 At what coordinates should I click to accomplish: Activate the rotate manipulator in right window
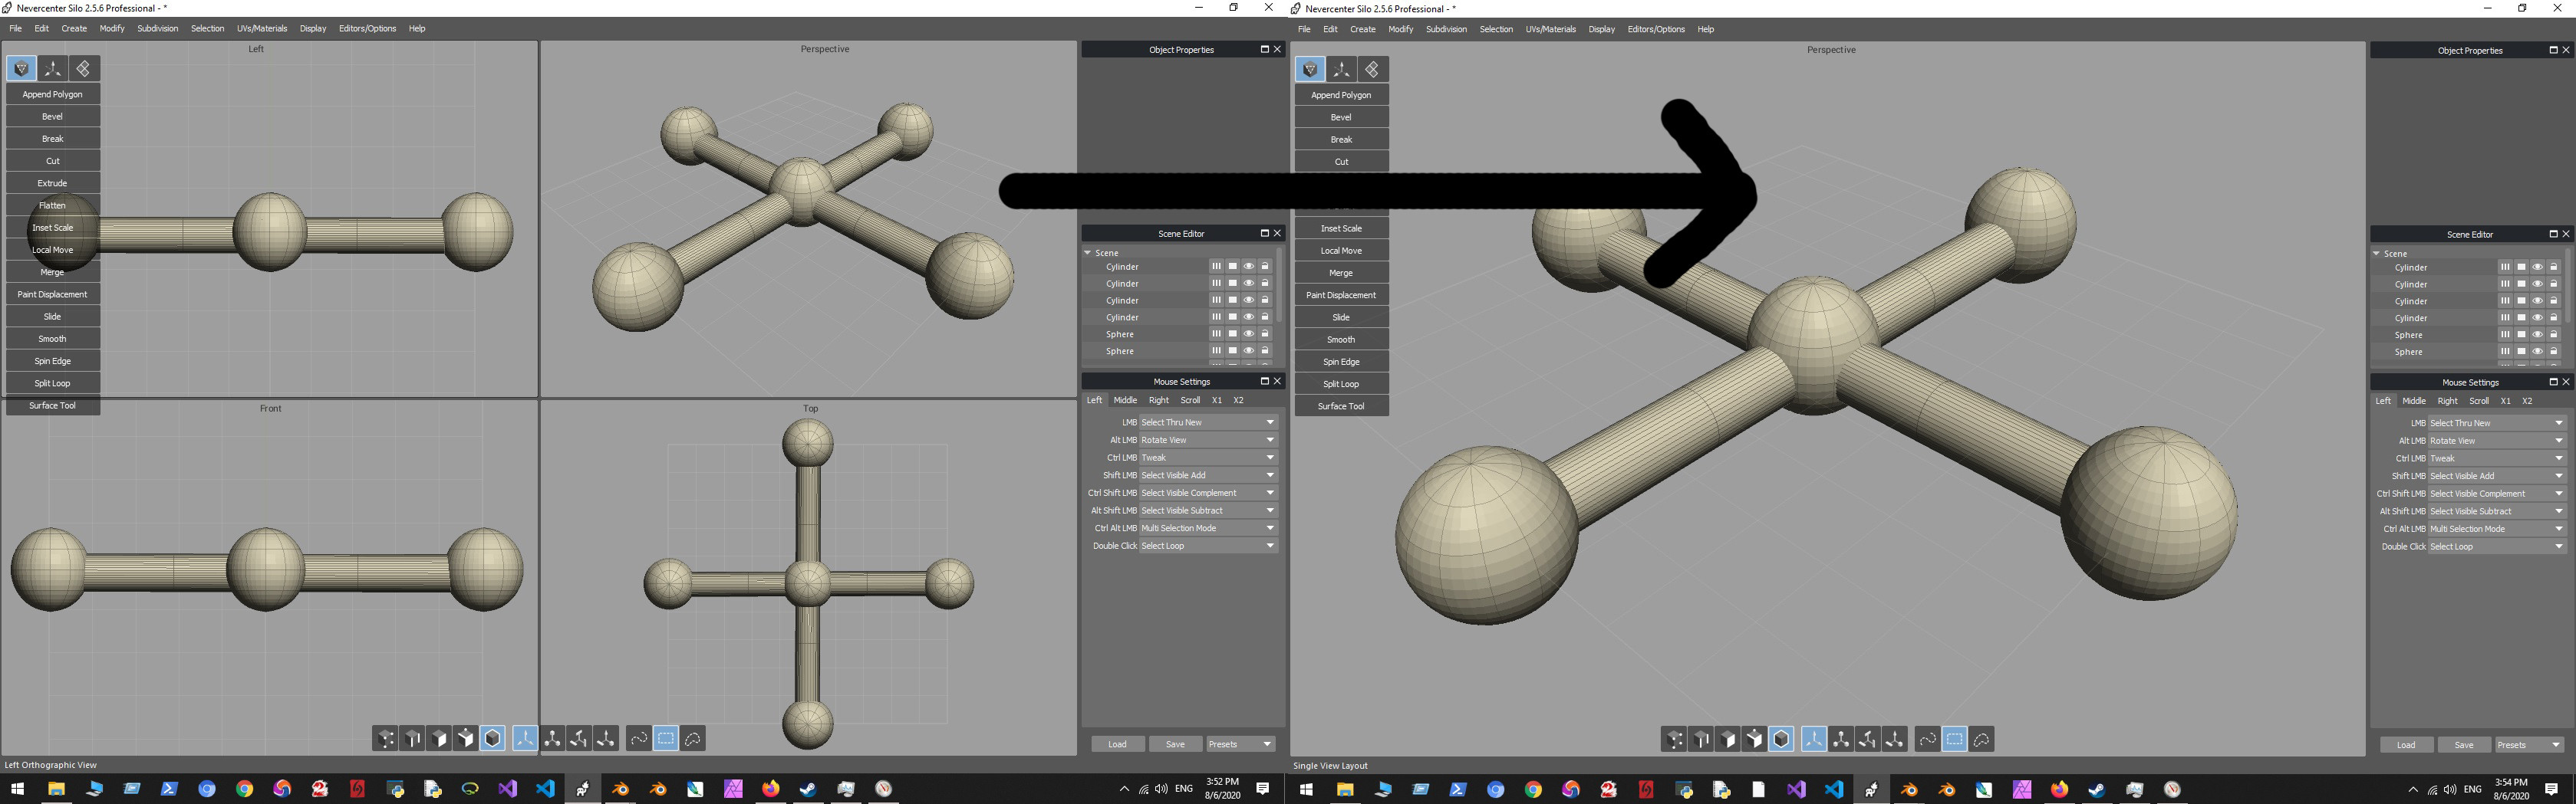[1841, 739]
